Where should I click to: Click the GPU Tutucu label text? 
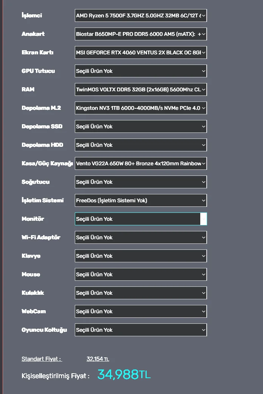[x=38, y=71]
